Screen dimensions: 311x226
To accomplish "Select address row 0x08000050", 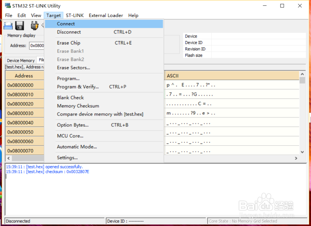I will point(25,132).
